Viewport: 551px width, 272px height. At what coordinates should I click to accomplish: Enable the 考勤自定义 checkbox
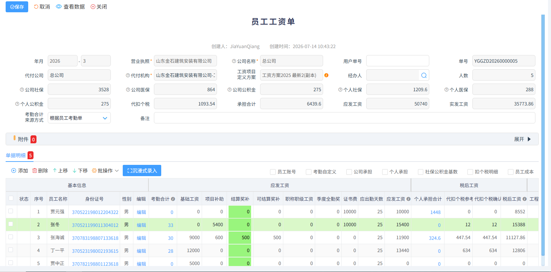tap(309, 172)
